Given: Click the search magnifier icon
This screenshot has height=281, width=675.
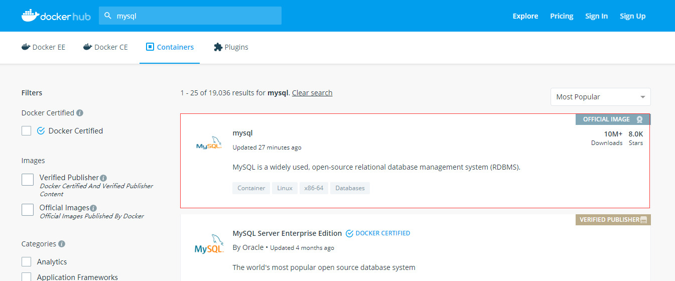Looking at the screenshot, I should pos(107,16).
